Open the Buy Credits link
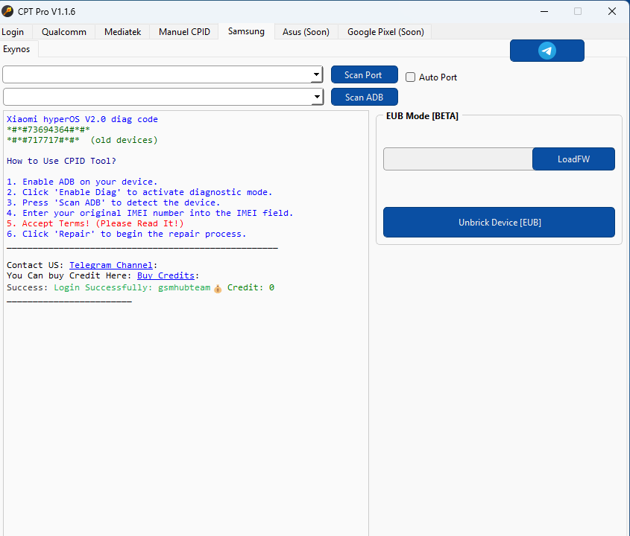The image size is (630, 536). (x=166, y=275)
